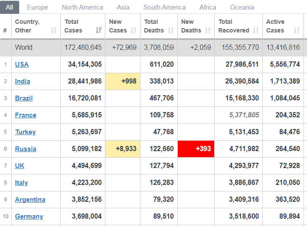Viewport: 307px width, 226px height.
Task: Select Turkey total deaths 47,768
Action: click(163, 132)
